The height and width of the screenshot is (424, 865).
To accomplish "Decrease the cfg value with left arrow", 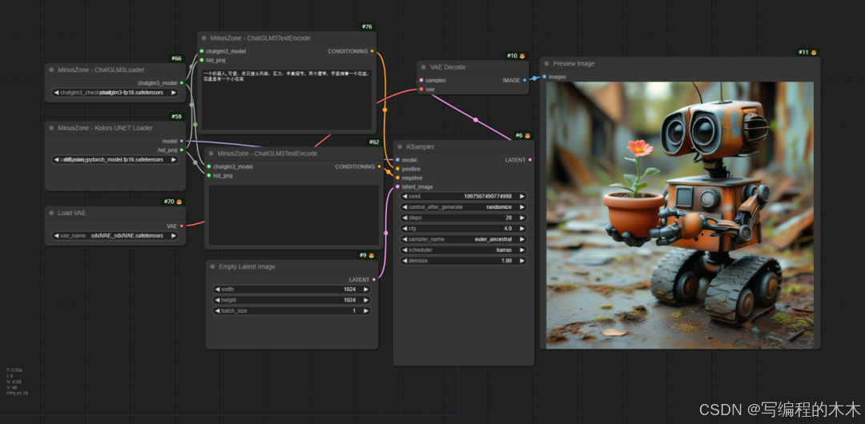I will [404, 228].
